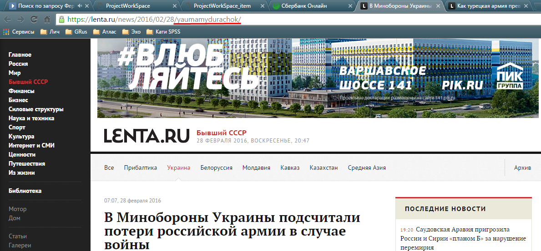Click the browser Back arrow

point(7,20)
